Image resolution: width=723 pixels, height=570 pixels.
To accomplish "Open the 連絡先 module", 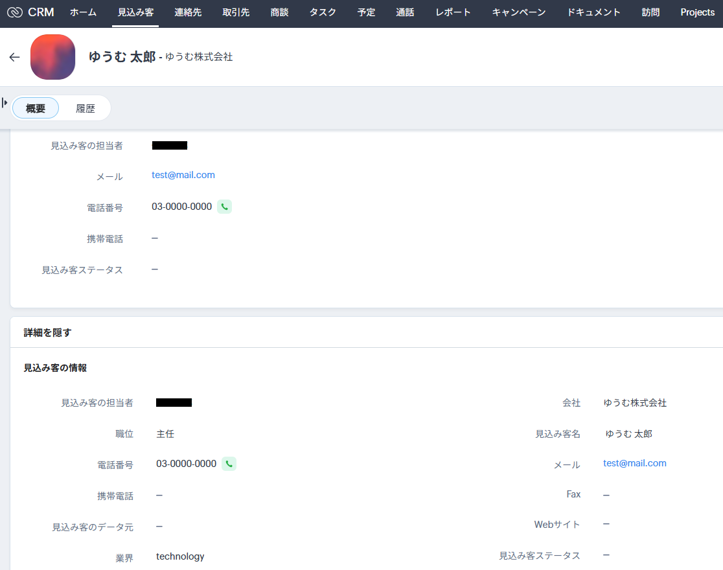I will (188, 12).
